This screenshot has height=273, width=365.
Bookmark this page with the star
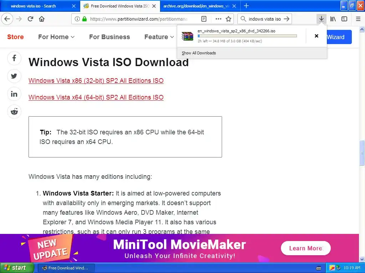pyautogui.click(x=228, y=19)
